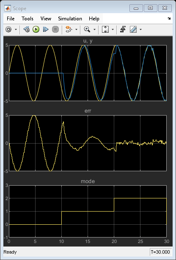Expand the dropdown arrow beside the Scale Axes icon
This screenshot has height=260, width=176.
(x=113, y=29)
